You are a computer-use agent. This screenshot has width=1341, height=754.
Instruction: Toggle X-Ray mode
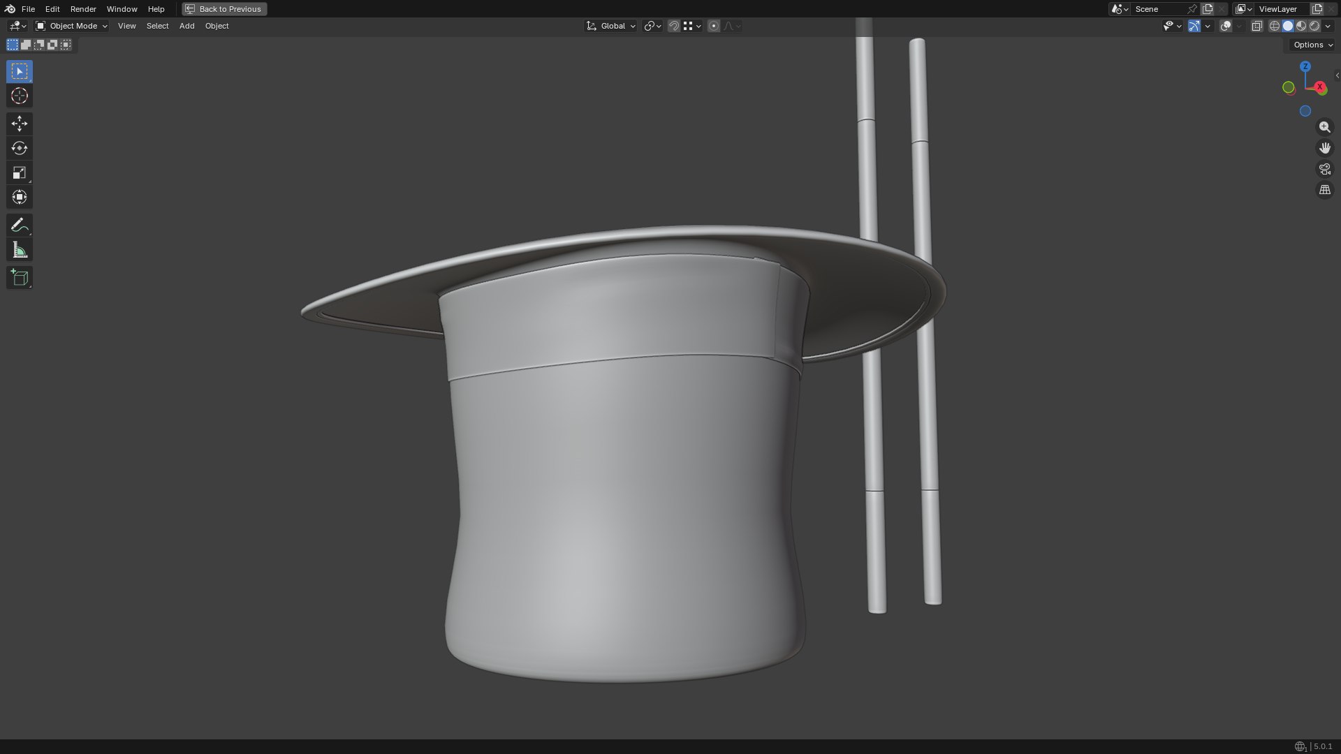coord(1256,26)
